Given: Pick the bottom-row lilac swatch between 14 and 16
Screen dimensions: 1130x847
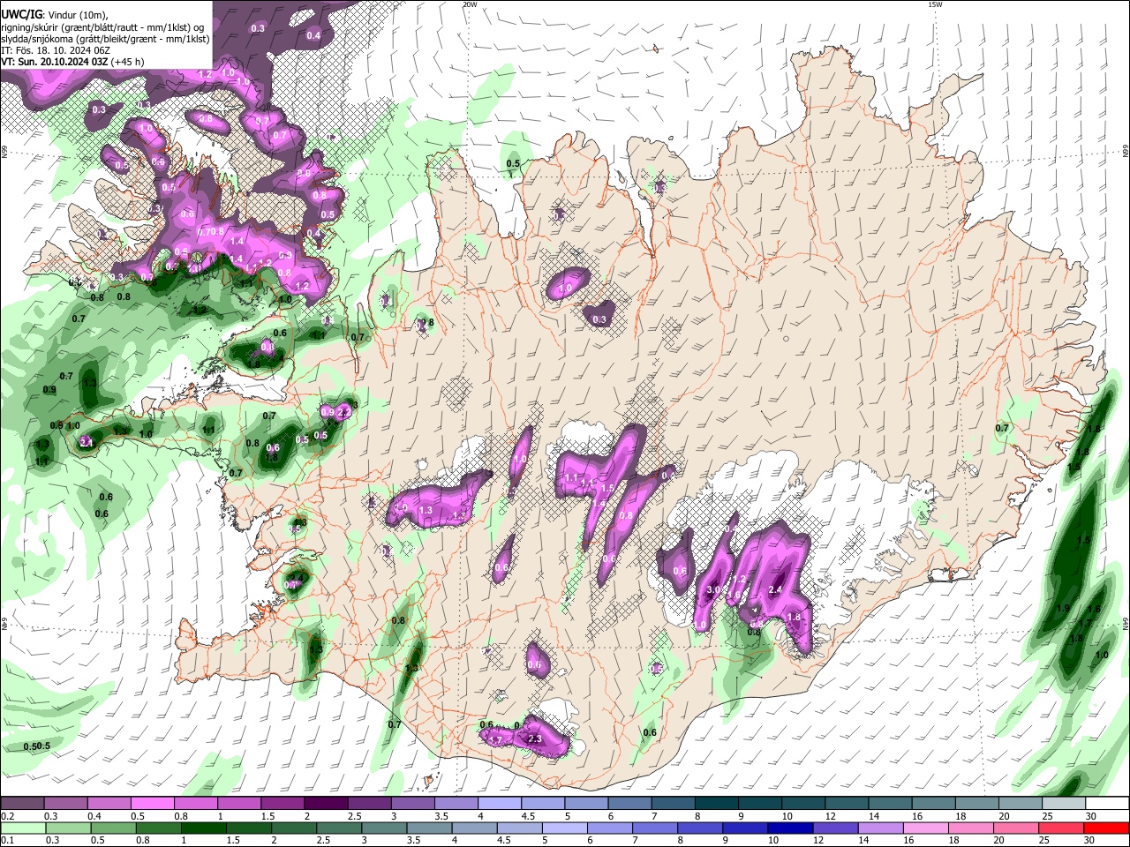Looking at the screenshot, I should pyautogui.click(x=881, y=828).
